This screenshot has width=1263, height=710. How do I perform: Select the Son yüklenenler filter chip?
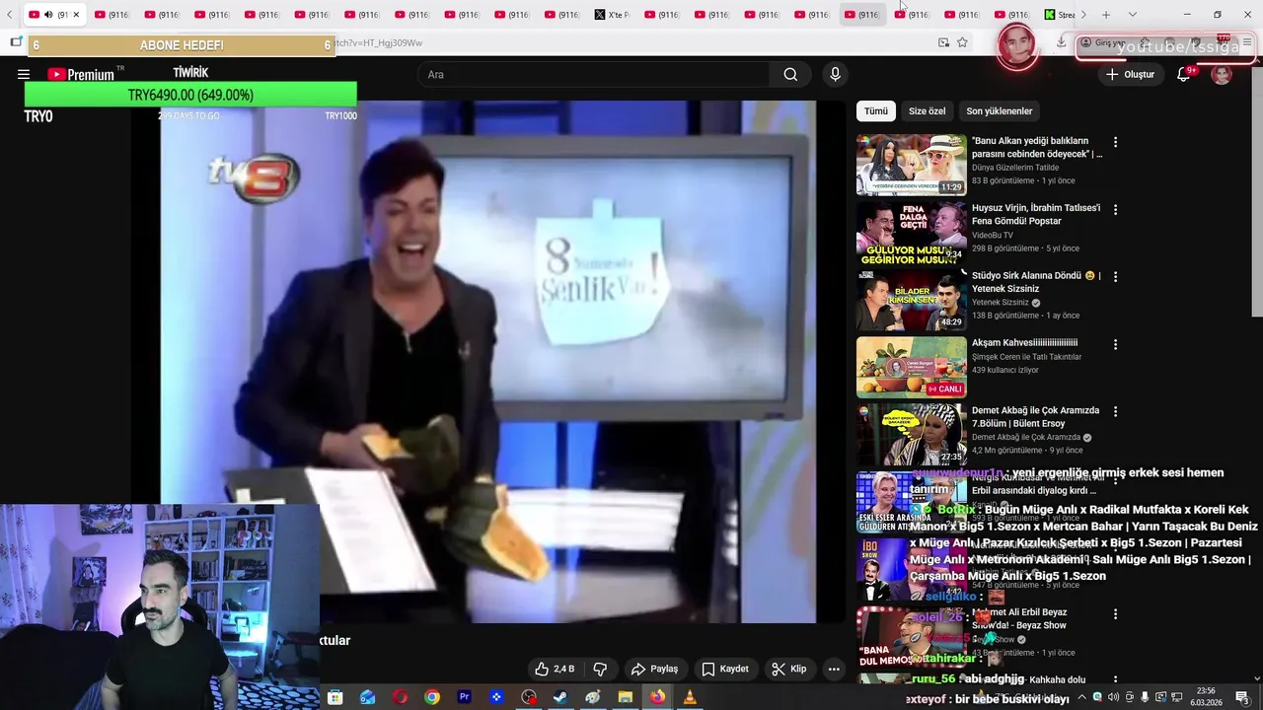999,111
